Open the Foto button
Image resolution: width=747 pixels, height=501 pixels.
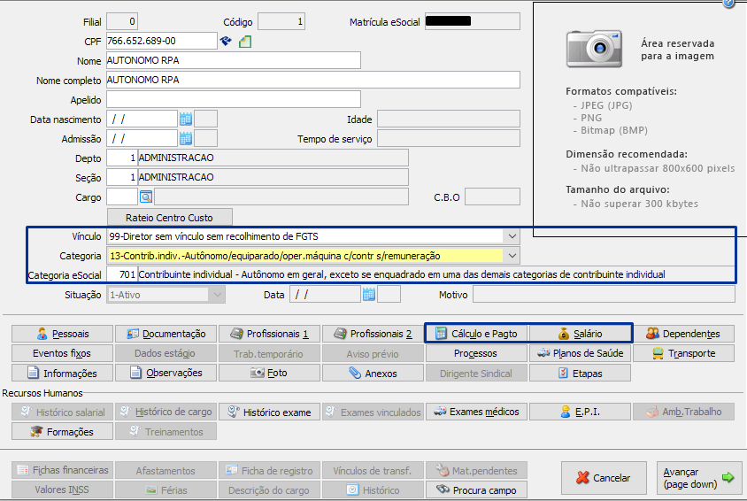[269, 373]
